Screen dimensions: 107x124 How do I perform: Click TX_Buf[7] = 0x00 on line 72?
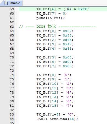55,66
